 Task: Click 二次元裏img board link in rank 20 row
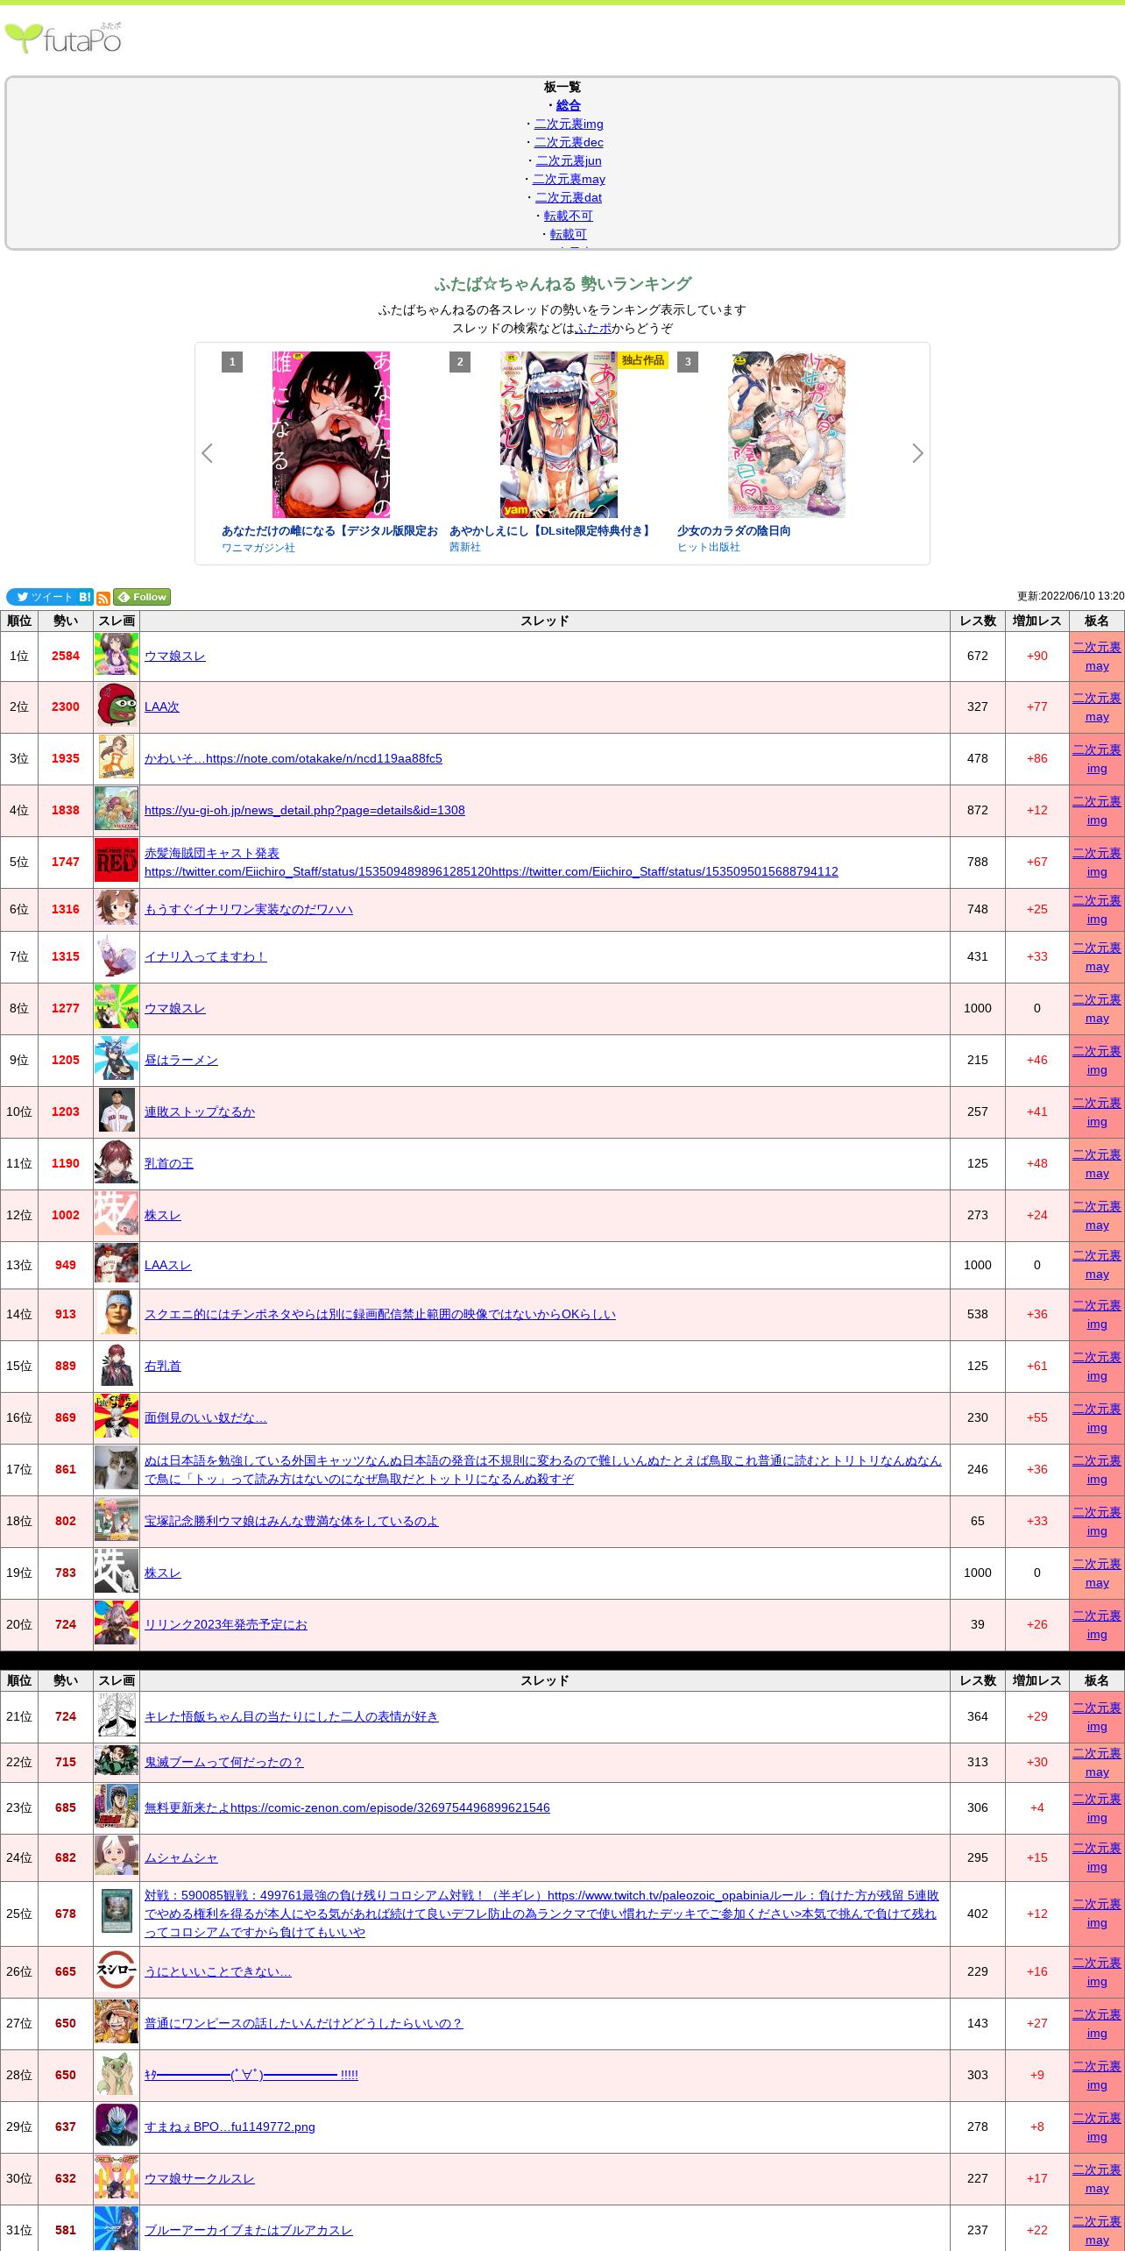1097,1625
